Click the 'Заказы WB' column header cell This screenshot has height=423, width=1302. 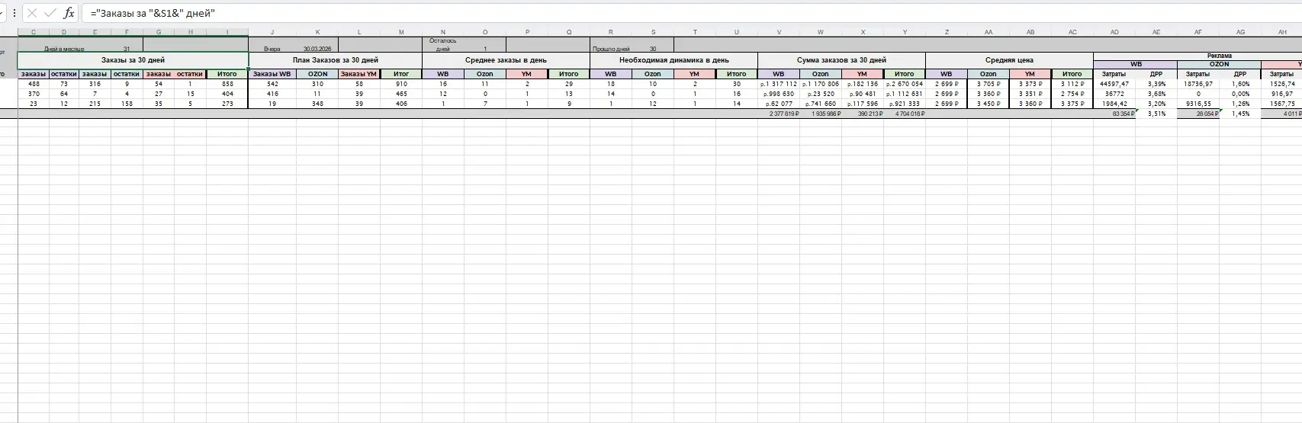(x=272, y=74)
